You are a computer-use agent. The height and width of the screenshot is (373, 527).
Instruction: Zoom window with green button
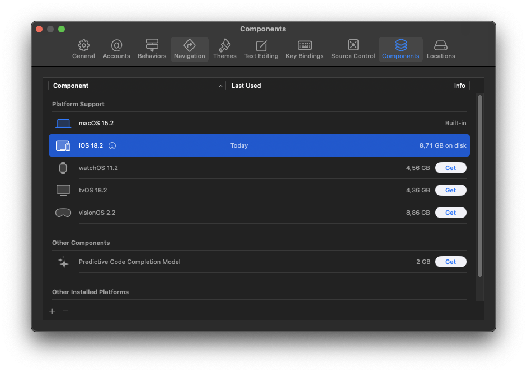point(62,29)
